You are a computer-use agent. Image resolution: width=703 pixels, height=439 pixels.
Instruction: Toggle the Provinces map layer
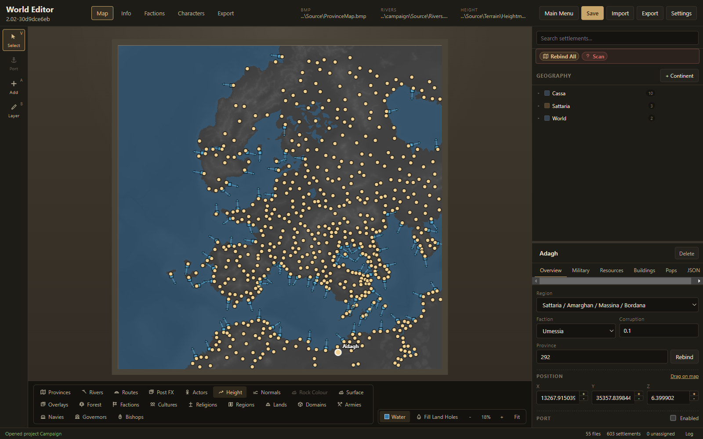pos(55,392)
